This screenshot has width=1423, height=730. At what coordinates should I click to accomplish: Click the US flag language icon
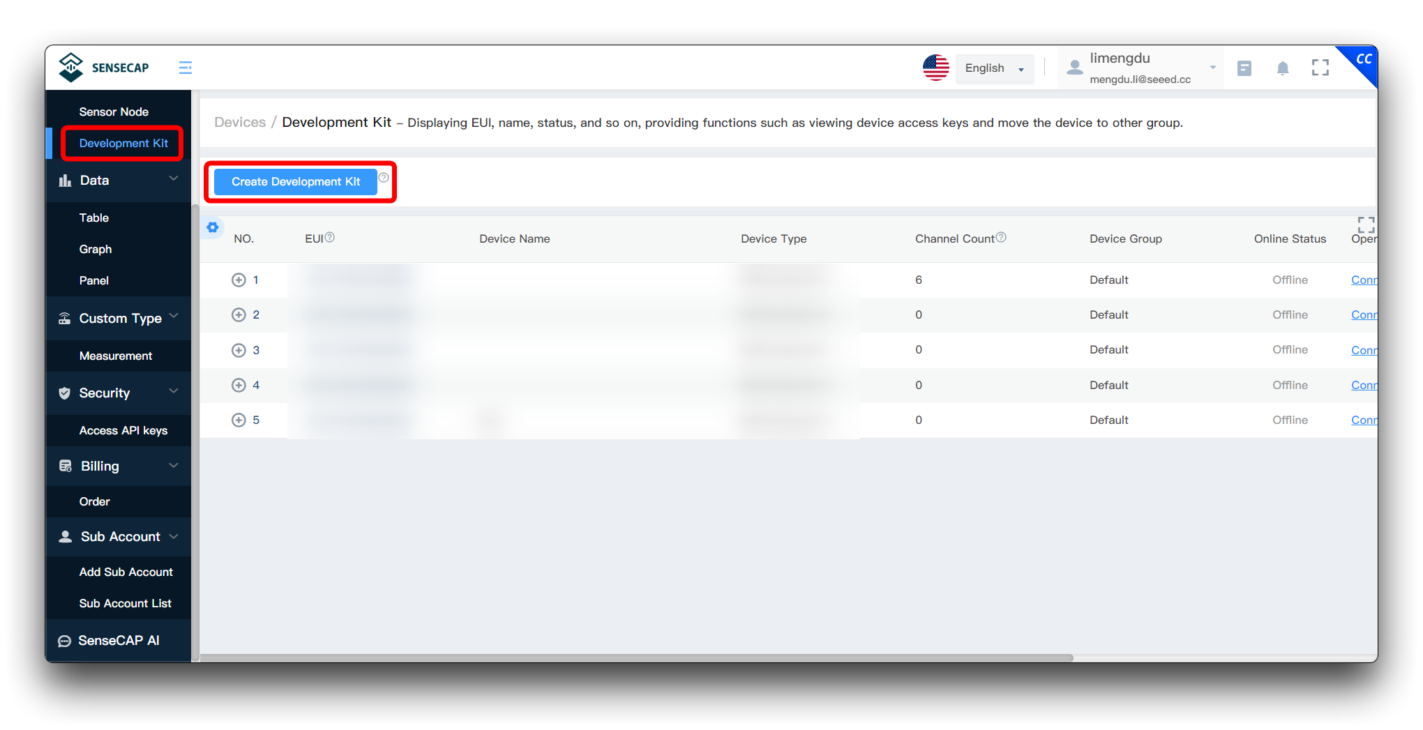tap(935, 68)
